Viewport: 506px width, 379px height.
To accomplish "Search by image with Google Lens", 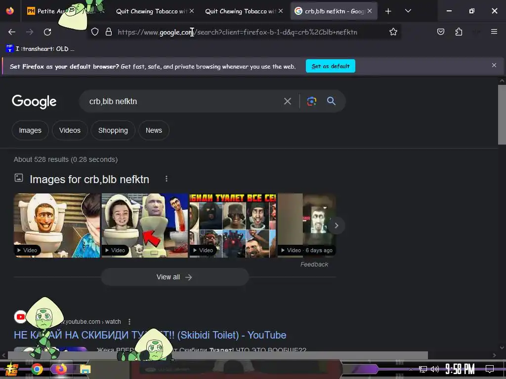I will point(311,101).
